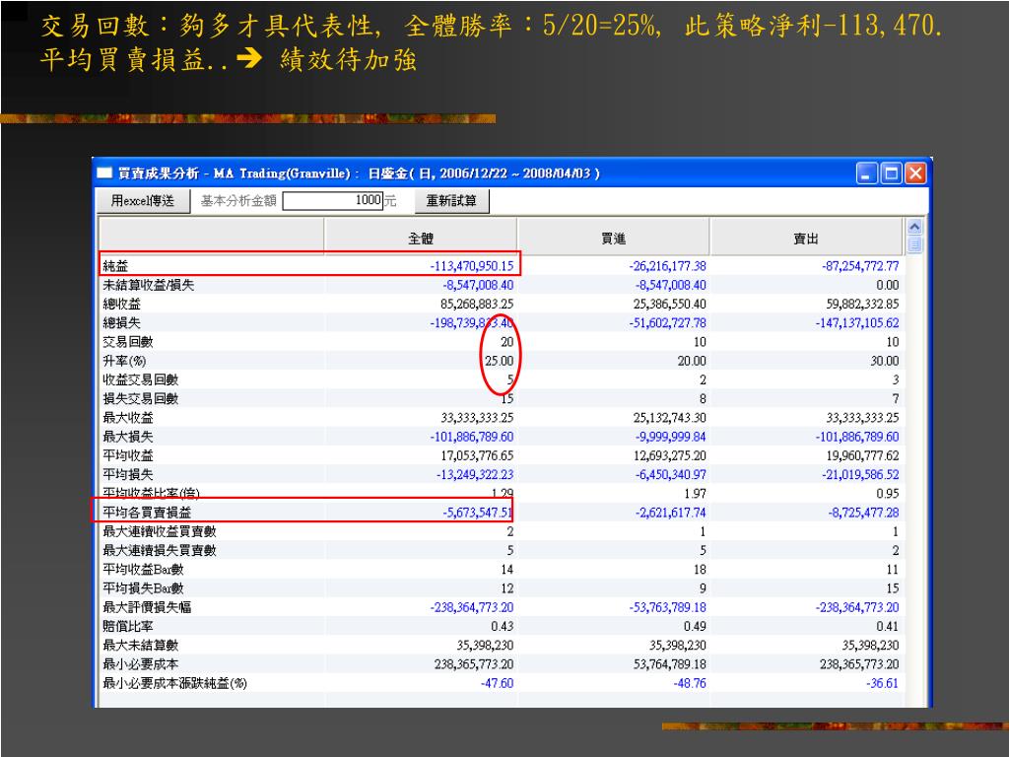The image size is (1009, 757).
Task: Click the max loss value -9,999,999.84
Action: click(670, 437)
